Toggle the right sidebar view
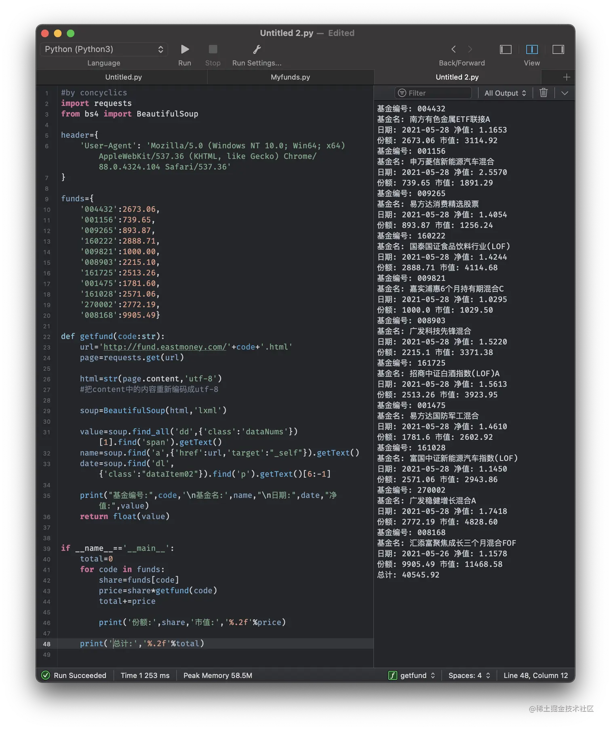 558,49
